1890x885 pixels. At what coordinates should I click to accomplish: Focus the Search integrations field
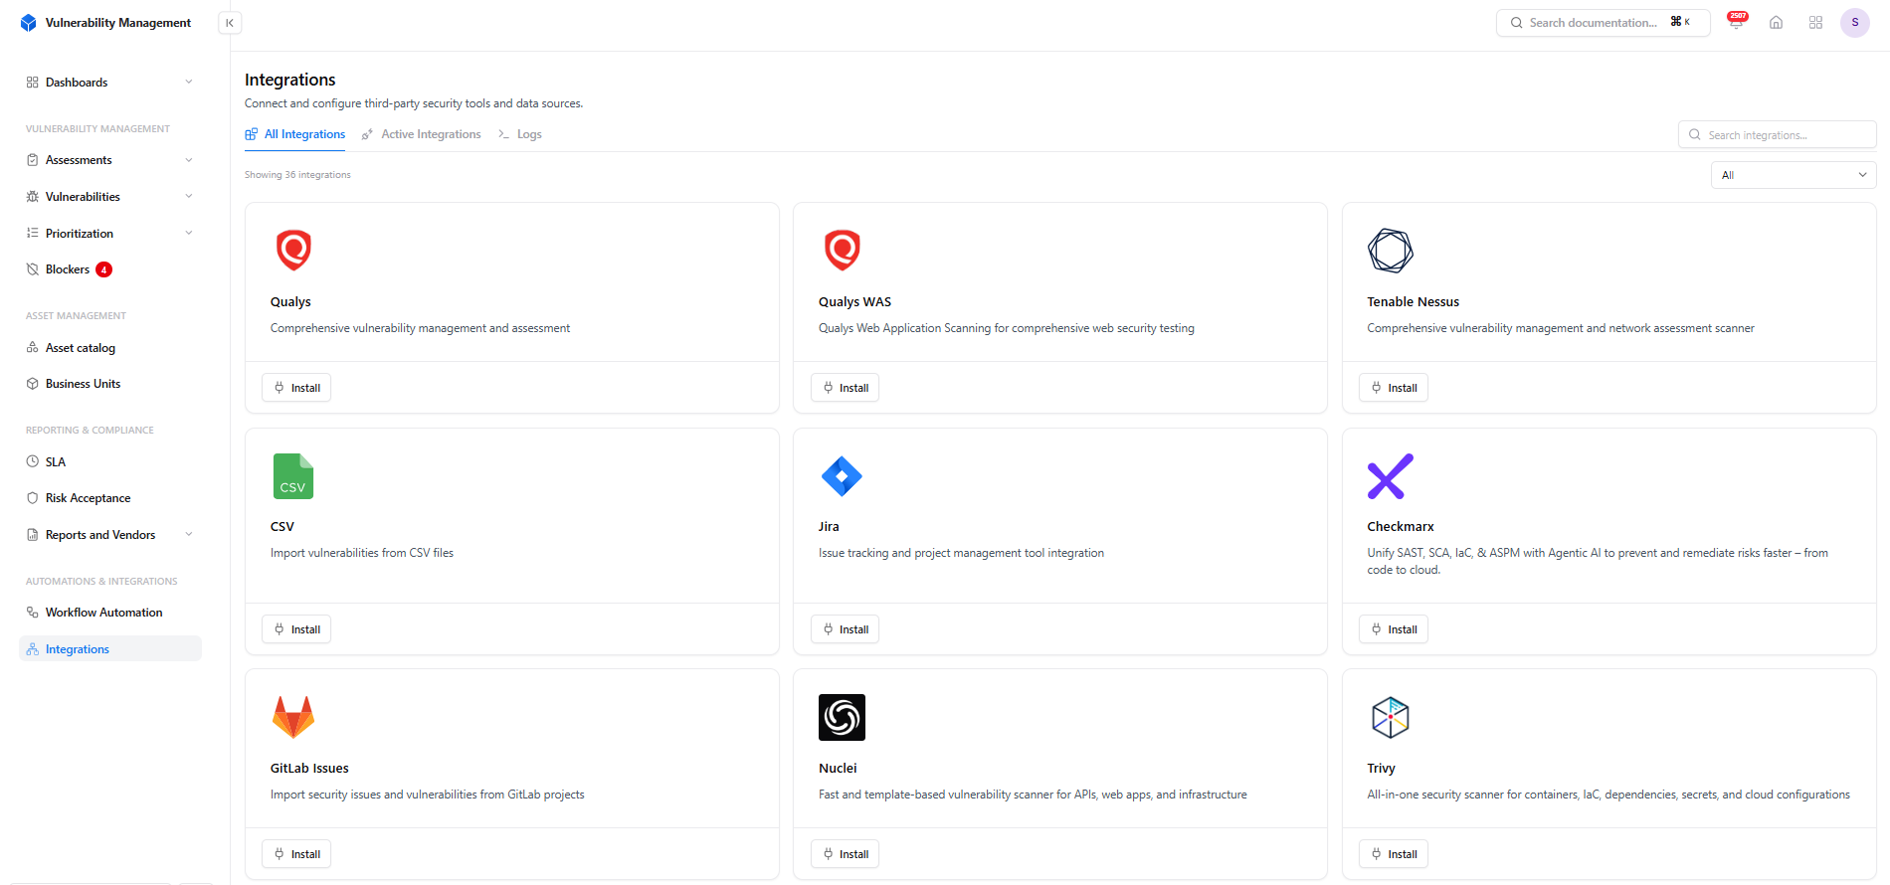coord(1778,134)
